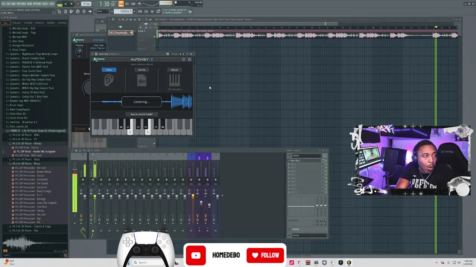Expand the Drum Loops folder
Screen dimensions: 476x267
[x=16, y=105]
